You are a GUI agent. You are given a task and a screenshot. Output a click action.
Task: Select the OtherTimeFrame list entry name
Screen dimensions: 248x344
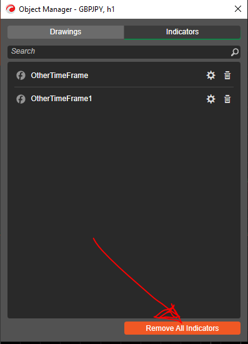59,76
